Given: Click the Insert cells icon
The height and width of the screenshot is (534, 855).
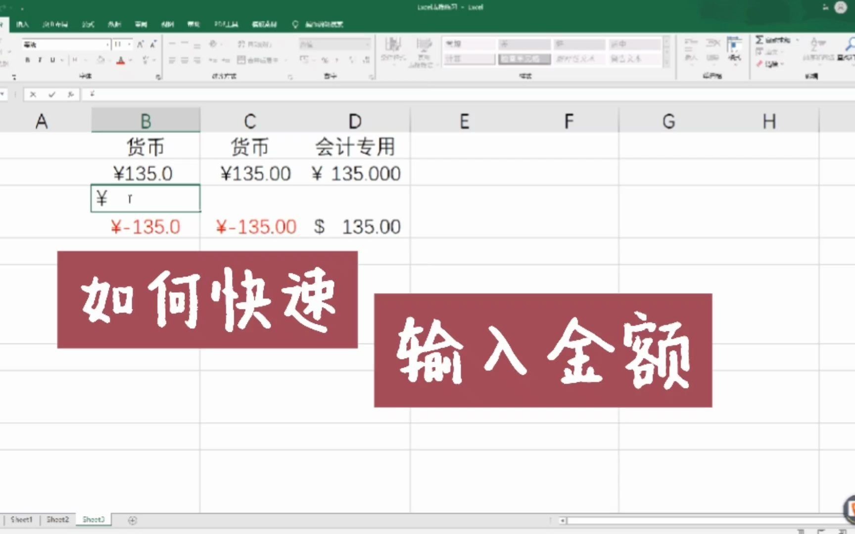Looking at the screenshot, I should point(691,50).
